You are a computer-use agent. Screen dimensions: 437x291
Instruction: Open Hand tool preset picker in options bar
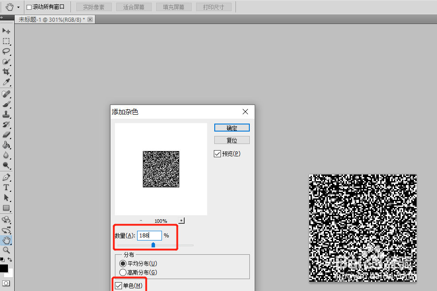[x=18, y=7]
